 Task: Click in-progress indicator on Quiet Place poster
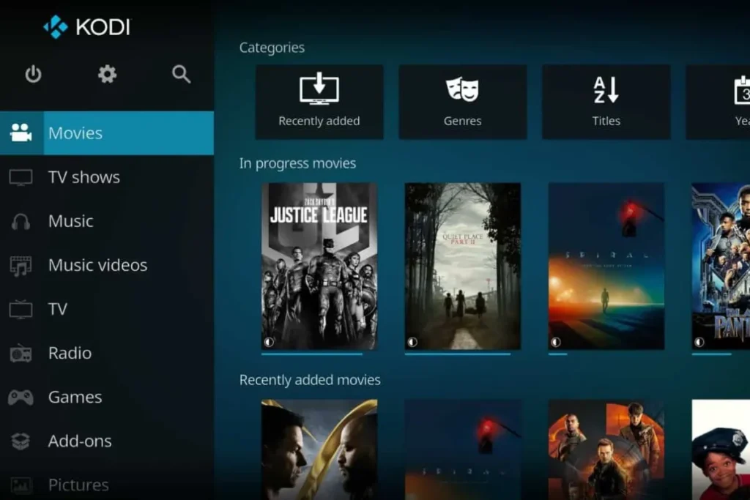[412, 342]
